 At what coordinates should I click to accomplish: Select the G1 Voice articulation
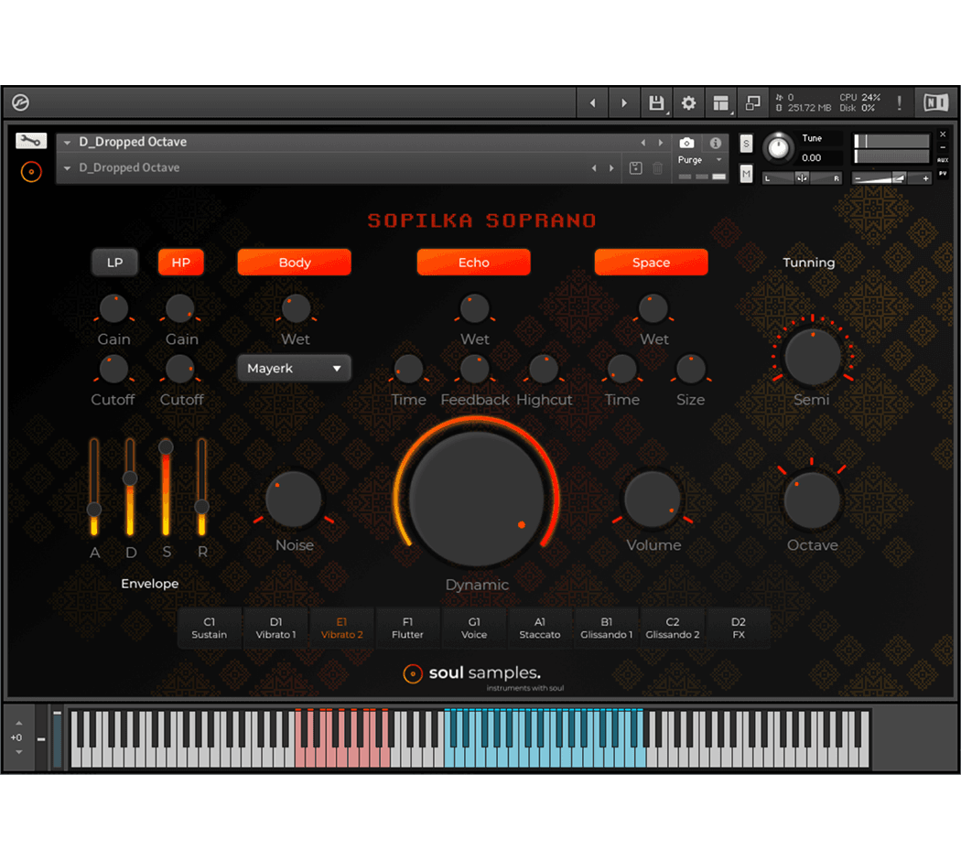coord(474,629)
